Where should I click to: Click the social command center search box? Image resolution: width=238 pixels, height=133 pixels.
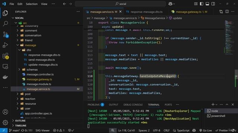coord(120,4)
